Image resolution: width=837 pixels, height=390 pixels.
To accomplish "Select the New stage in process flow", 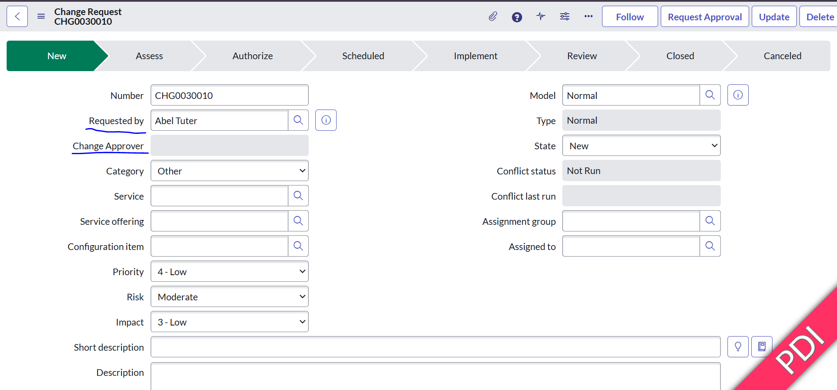I will point(57,56).
